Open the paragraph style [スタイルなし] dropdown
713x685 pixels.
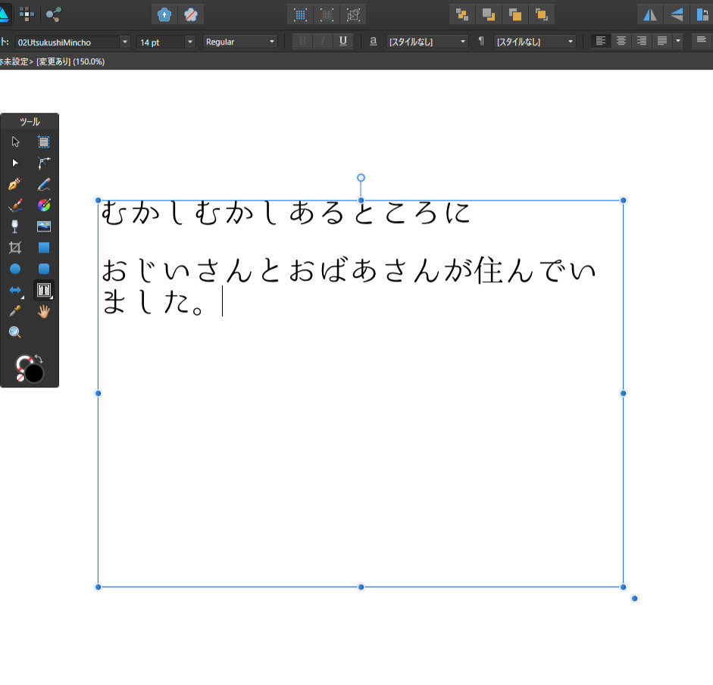pyautogui.click(x=535, y=42)
